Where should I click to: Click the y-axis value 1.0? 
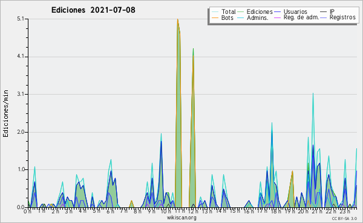21,169
